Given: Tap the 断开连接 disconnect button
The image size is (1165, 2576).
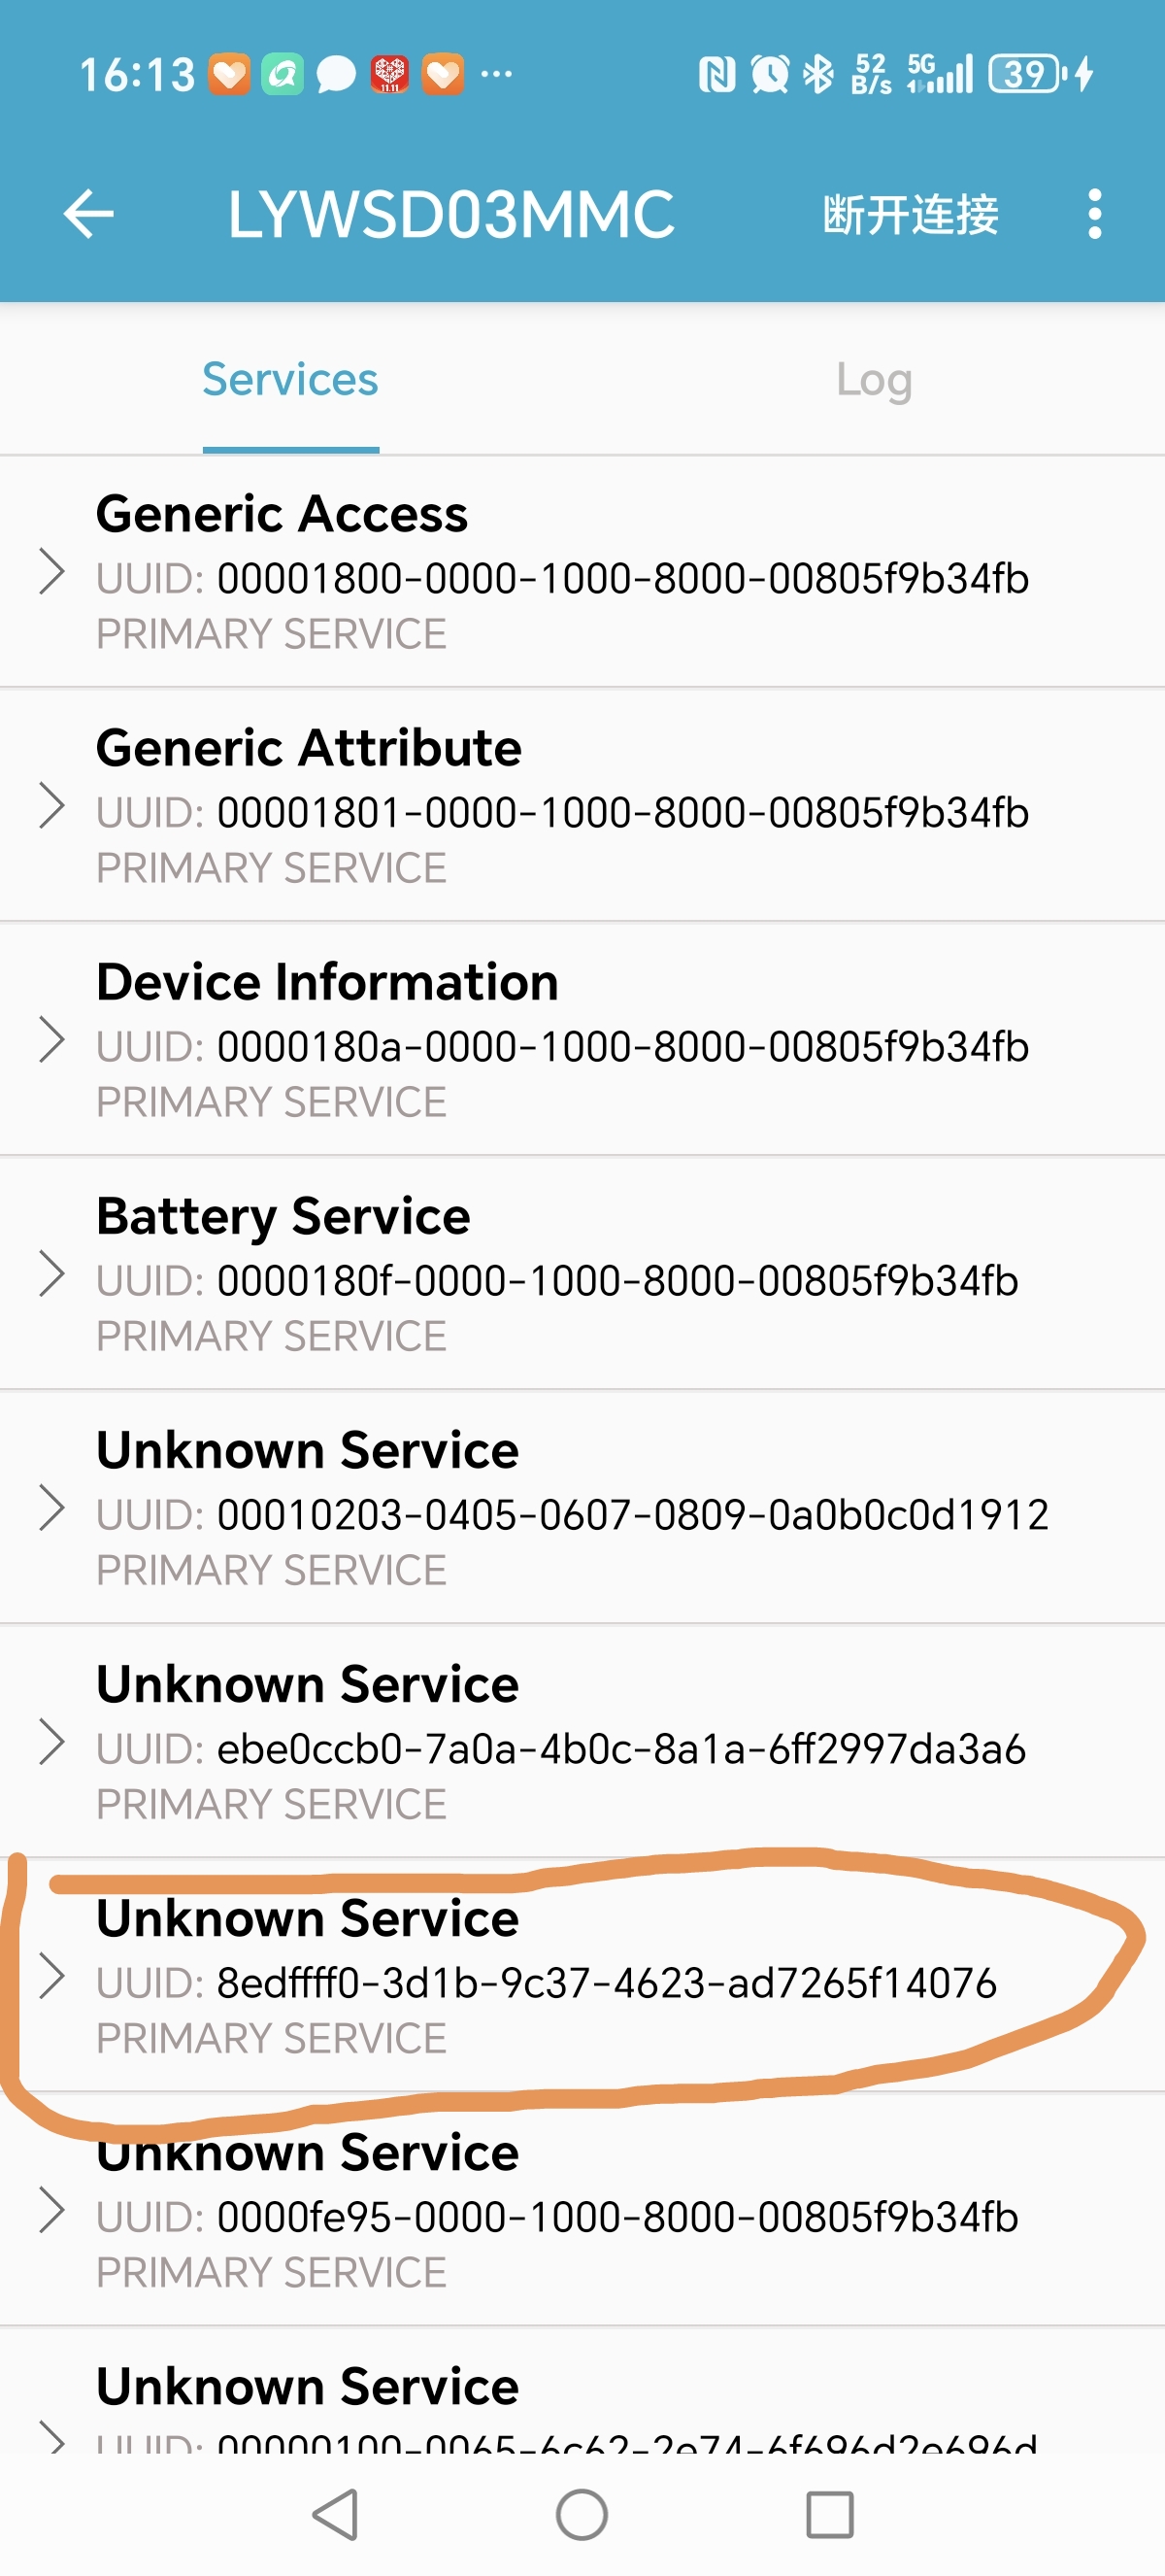Looking at the screenshot, I should coord(911,214).
